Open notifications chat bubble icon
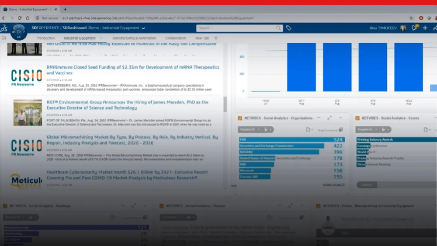The height and width of the screenshot is (246, 437). coord(414,28)
